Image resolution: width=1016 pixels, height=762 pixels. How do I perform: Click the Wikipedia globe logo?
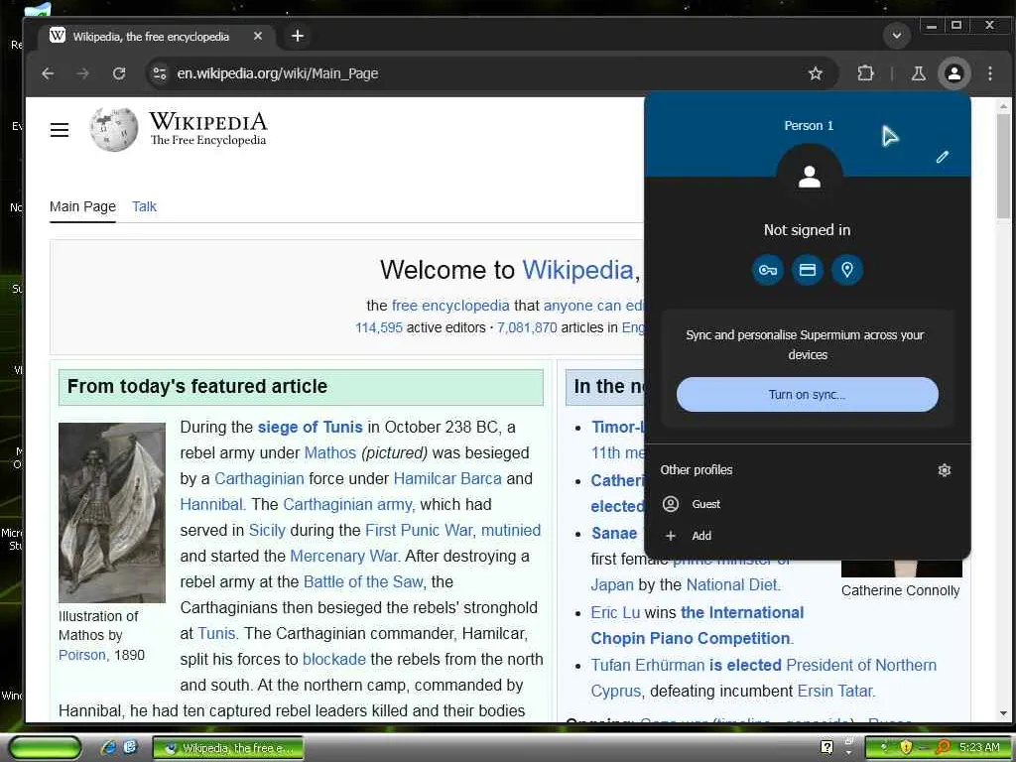(x=113, y=129)
